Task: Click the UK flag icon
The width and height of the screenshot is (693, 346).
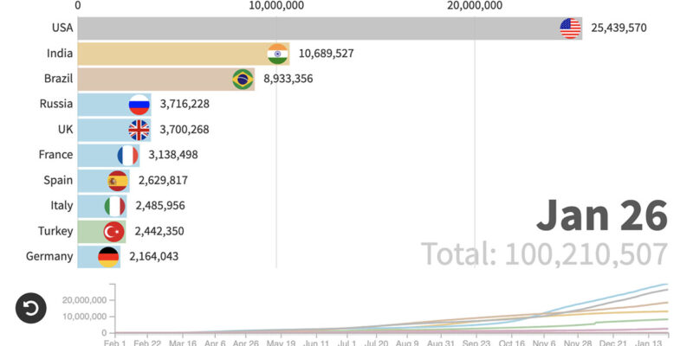Action: point(139,130)
